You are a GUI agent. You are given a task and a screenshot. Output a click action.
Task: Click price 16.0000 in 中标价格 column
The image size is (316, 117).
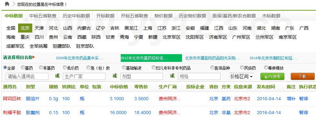tap(118, 112)
